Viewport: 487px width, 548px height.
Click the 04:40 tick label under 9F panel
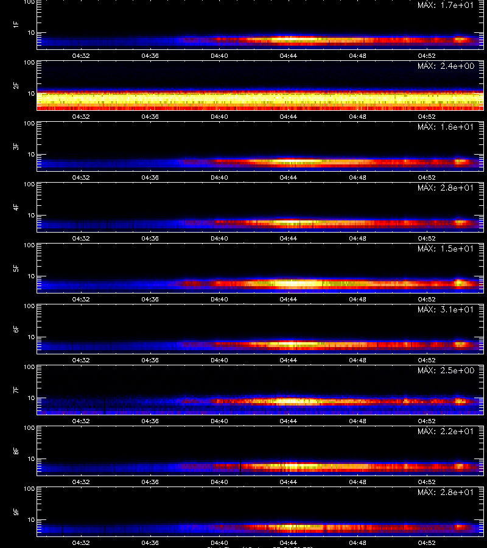(x=219, y=543)
